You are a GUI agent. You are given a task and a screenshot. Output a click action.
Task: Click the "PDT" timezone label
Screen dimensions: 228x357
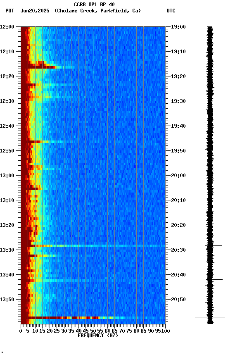10,11
